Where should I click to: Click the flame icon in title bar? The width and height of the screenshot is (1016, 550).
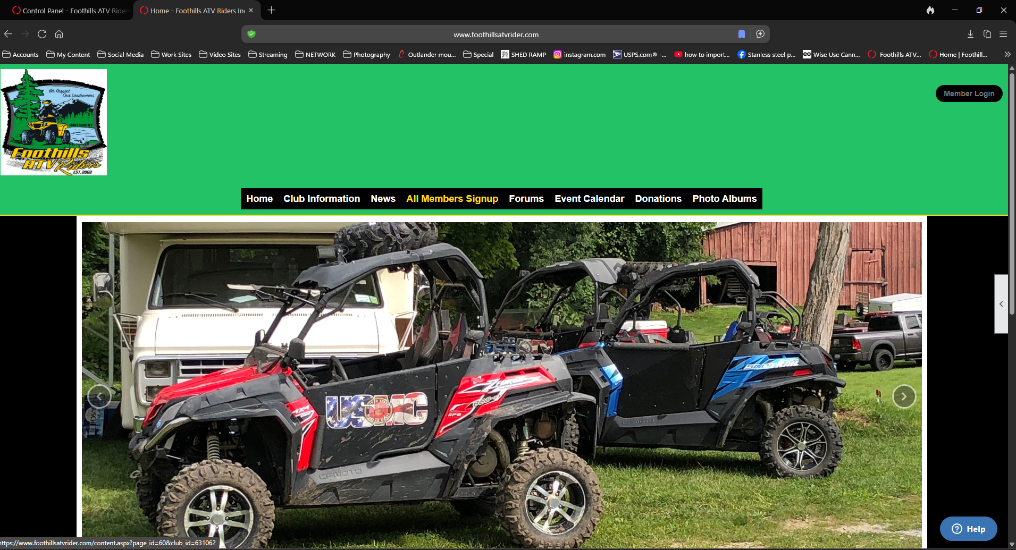tap(930, 10)
